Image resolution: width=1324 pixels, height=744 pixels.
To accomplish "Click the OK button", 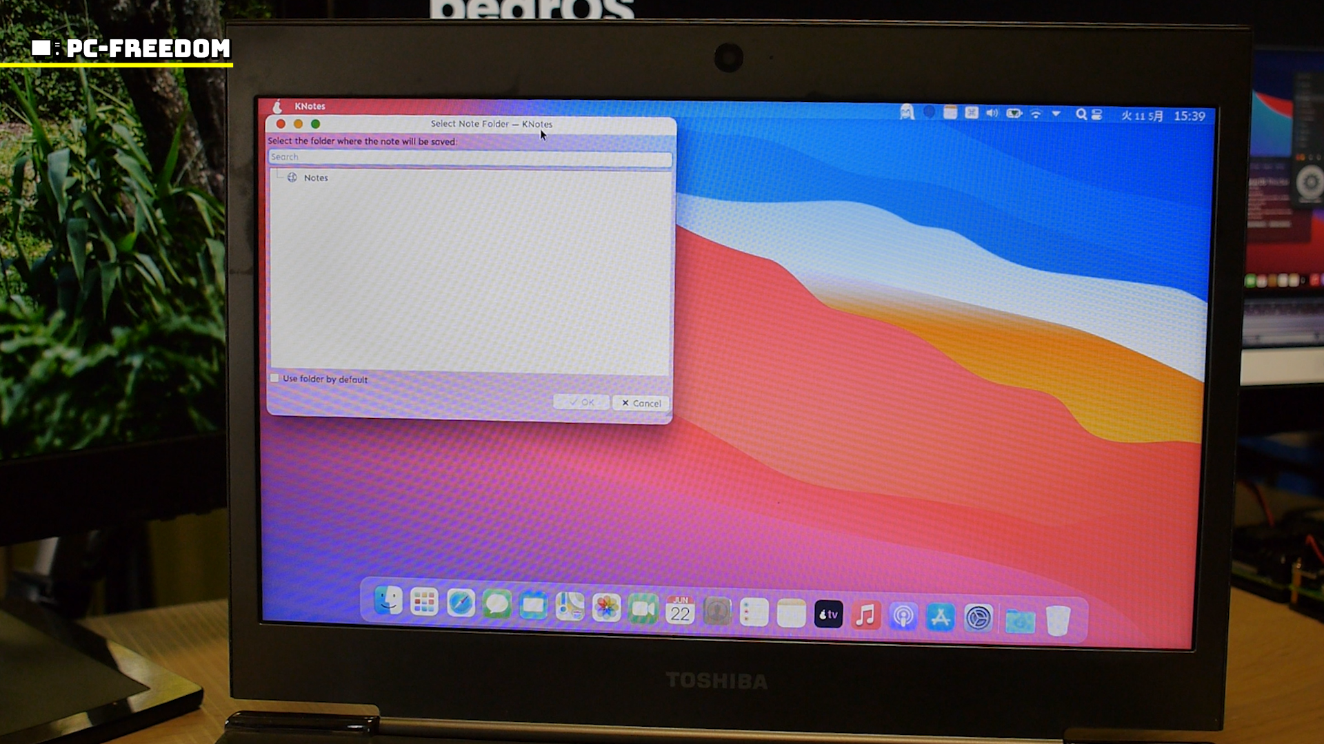I will pyautogui.click(x=581, y=402).
